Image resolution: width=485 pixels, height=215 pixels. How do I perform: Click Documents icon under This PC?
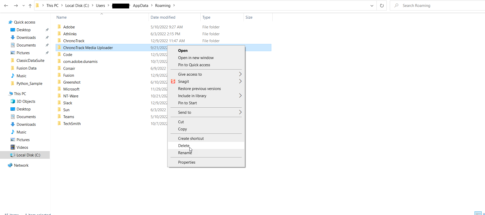(x=13, y=117)
